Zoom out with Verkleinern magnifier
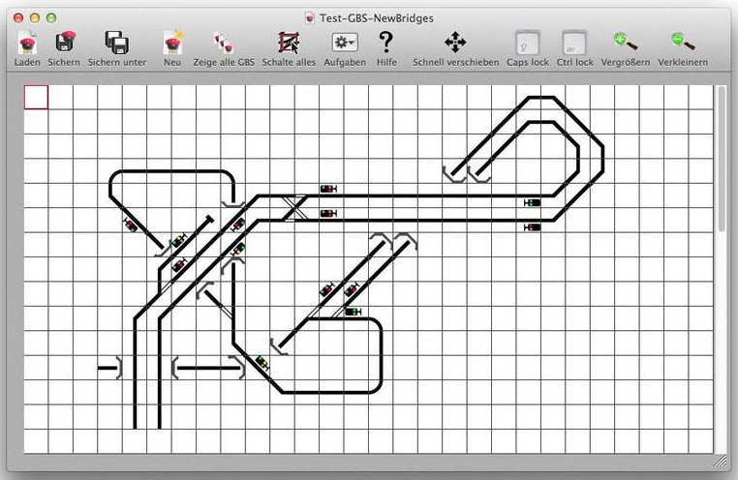This screenshot has width=738, height=480. [683, 42]
